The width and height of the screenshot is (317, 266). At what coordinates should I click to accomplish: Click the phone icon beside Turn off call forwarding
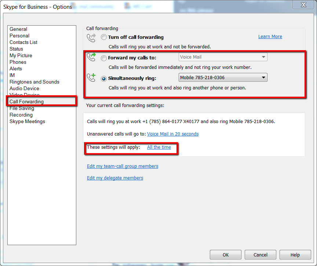91,37
